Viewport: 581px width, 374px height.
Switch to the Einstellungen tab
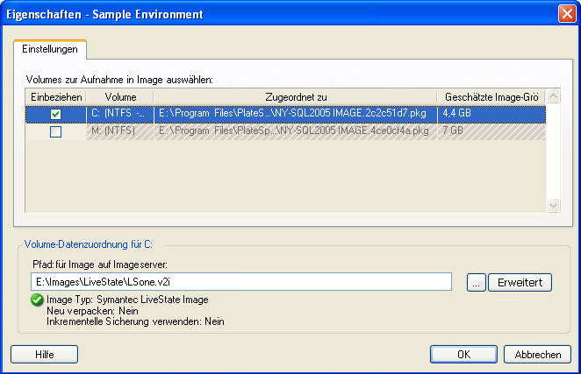point(50,49)
